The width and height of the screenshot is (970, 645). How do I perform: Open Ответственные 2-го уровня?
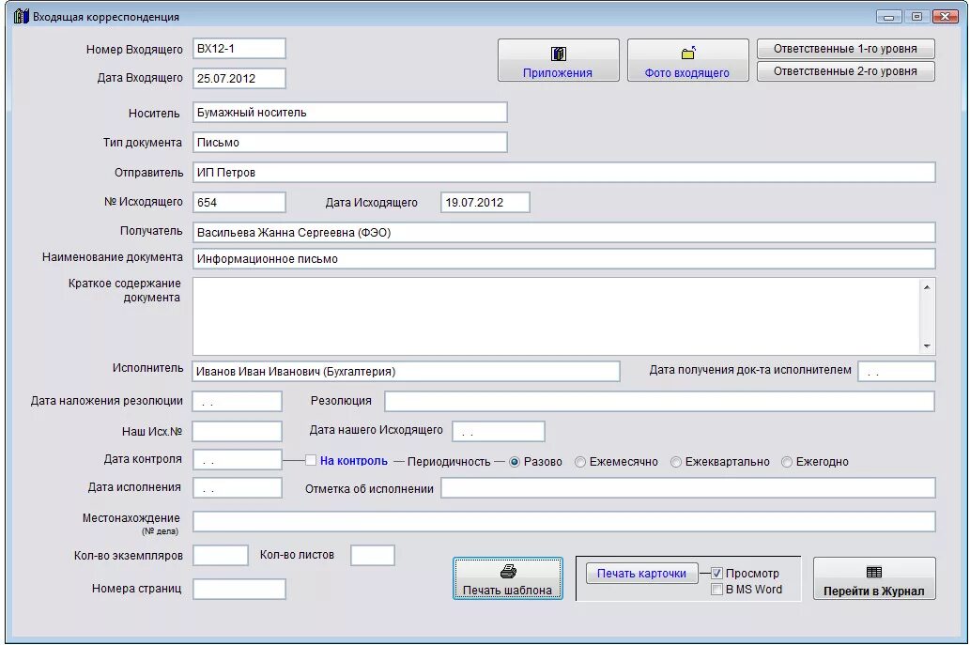click(x=845, y=71)
